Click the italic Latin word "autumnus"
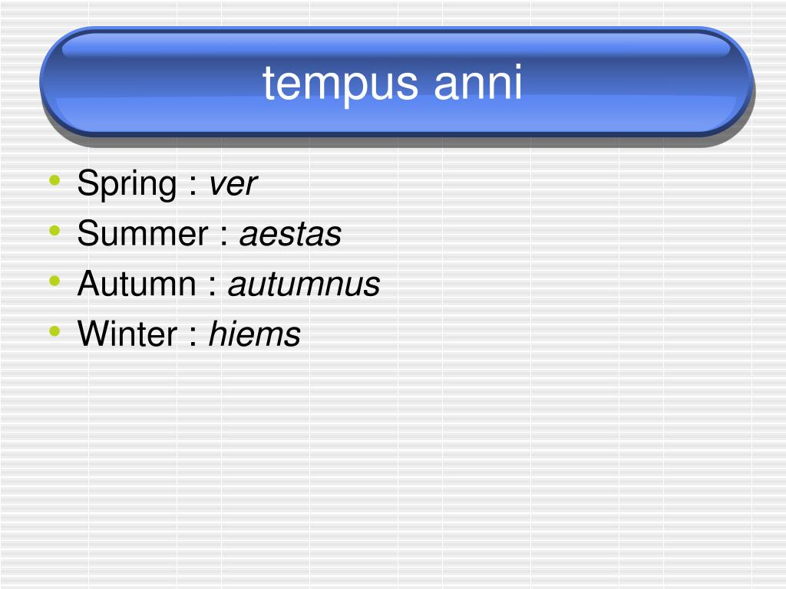Viewport: 786px width, 589px height. pyautogui.click(x=304, y=285)
